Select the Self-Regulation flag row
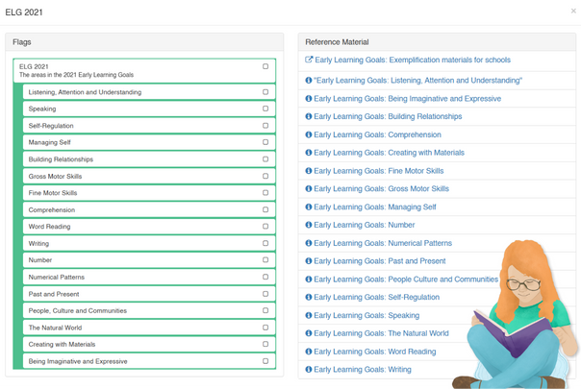Image resolution: width=581 pixels, height=389 pixels. click(144, 126)
